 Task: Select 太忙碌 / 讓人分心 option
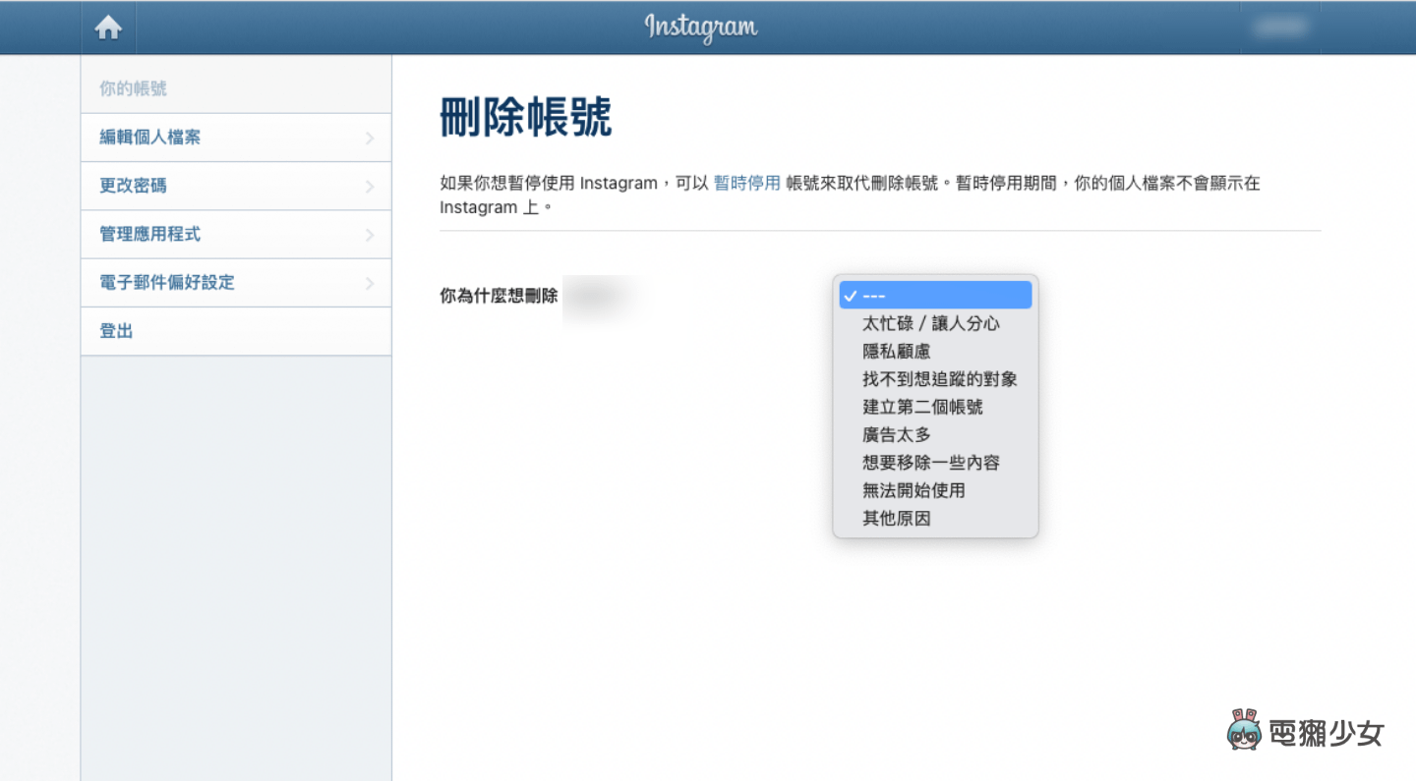(x=930, y=323)
